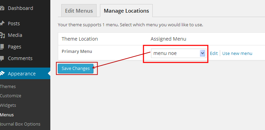
Task: Open the Dashboard menu item
Action: [21, 8]
